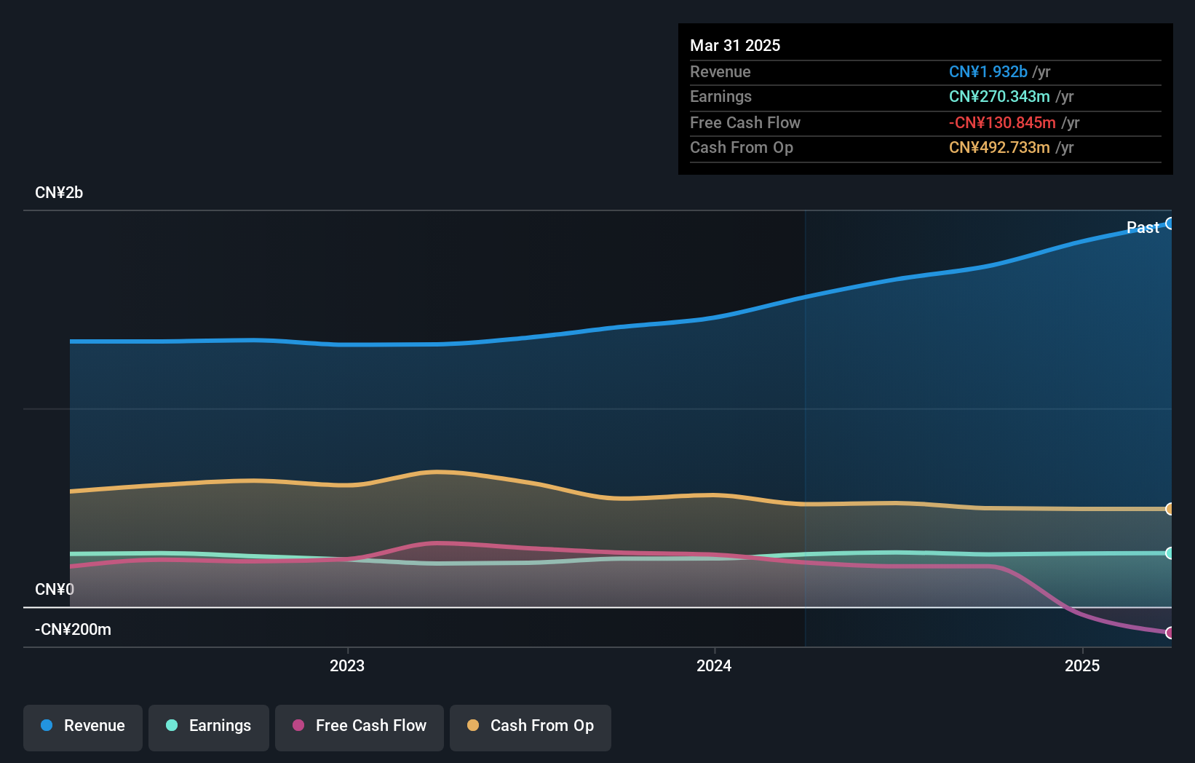Click the CN¥270.343m earnings value
The width and height of the screenshot is (1195, 763).
[999, 97]
